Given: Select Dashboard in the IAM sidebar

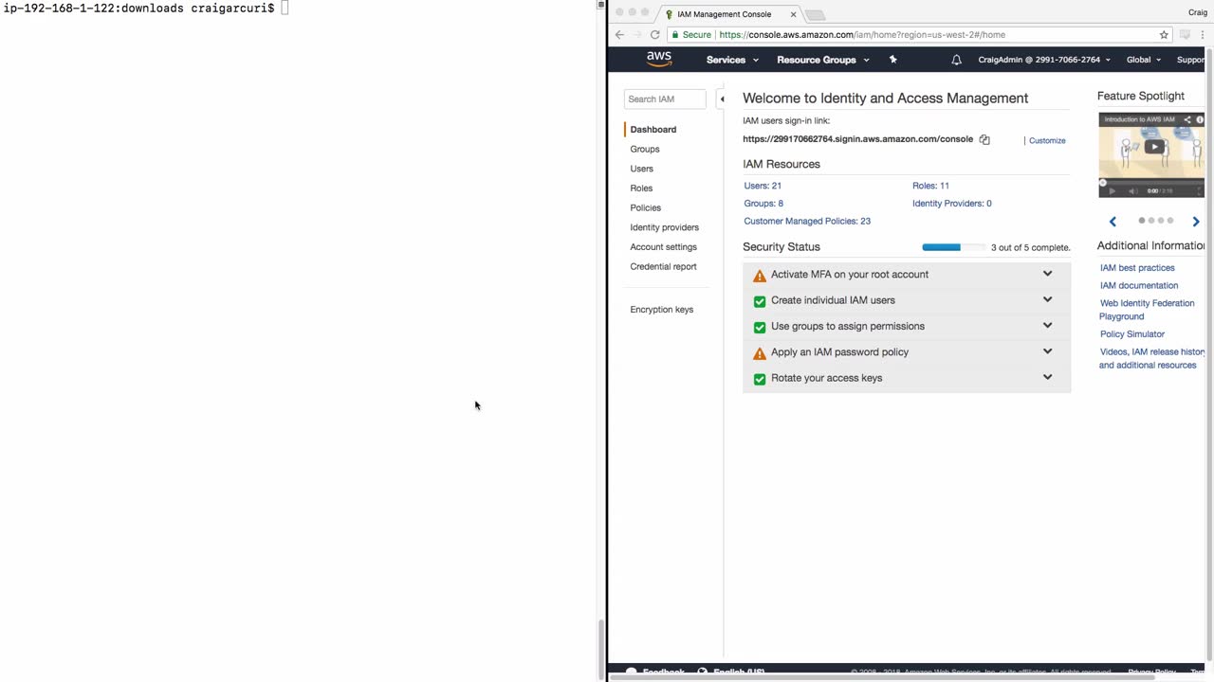Looking at the screenshot, I should click(x=653, y=130).
